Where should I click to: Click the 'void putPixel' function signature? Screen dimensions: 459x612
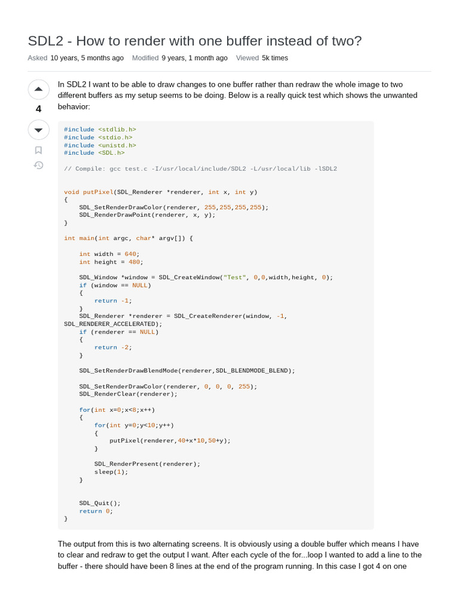point(161,192)
